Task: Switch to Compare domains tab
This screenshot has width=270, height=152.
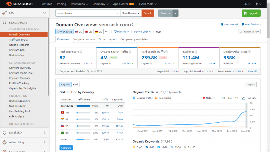Action: click(84, 39)
